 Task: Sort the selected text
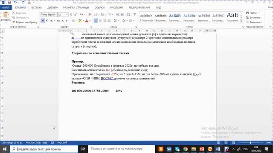pos(128,14)
